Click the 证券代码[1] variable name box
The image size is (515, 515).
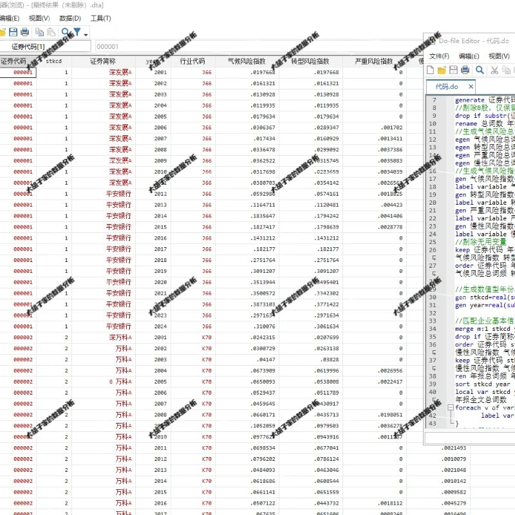click(x=45, y=46)
